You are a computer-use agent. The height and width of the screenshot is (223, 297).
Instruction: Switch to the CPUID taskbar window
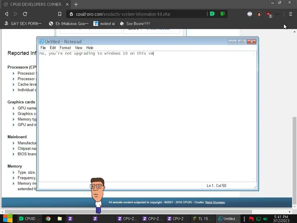[29, 219]
